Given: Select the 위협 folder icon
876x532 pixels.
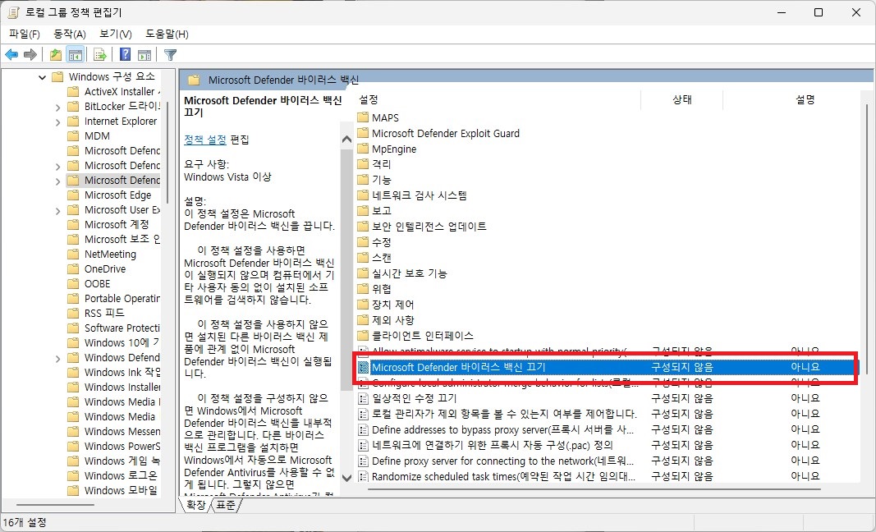Looking at the screenshot, I should click(363, 289).
